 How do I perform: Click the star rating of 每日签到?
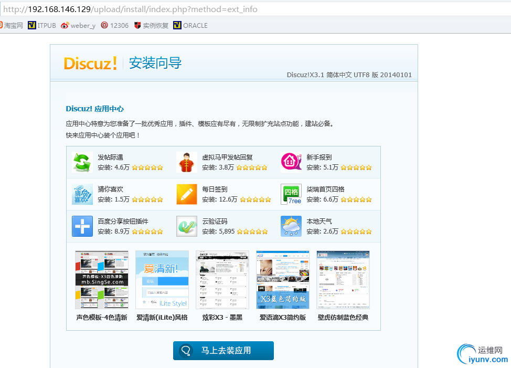tap(256, 200)
